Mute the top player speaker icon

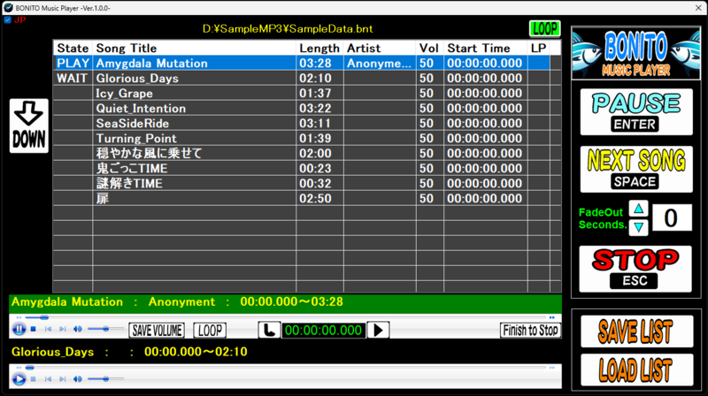77,330
